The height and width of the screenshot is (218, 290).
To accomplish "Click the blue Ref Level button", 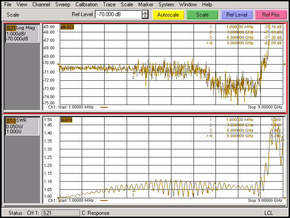I will (x=237, y=15).
